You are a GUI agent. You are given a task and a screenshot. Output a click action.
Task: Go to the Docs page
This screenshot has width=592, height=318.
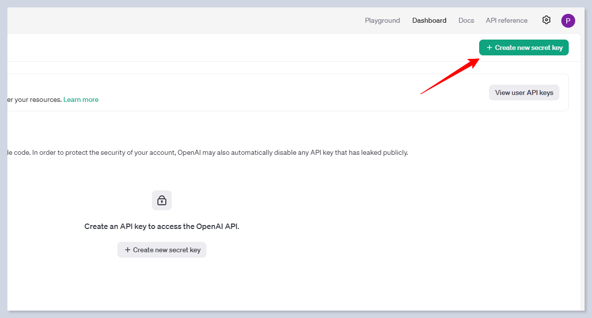(466, 21)
